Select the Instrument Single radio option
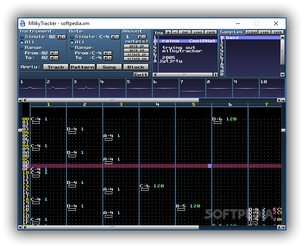Viewport: 304px width, 248px height. coord(22,37)
